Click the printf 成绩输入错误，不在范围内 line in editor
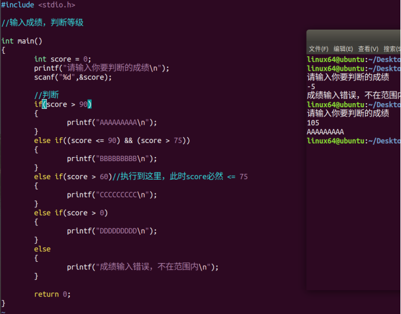The image size is (401, 314). [x=143, y=267]
